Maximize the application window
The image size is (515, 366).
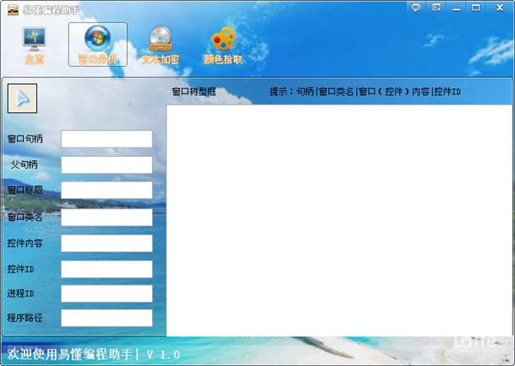[x=476, y=8]
